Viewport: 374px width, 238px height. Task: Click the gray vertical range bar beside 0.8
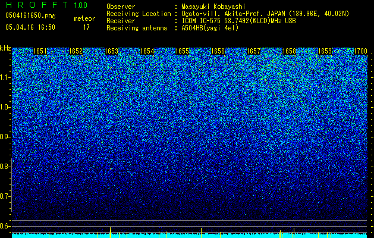(11, 185)
